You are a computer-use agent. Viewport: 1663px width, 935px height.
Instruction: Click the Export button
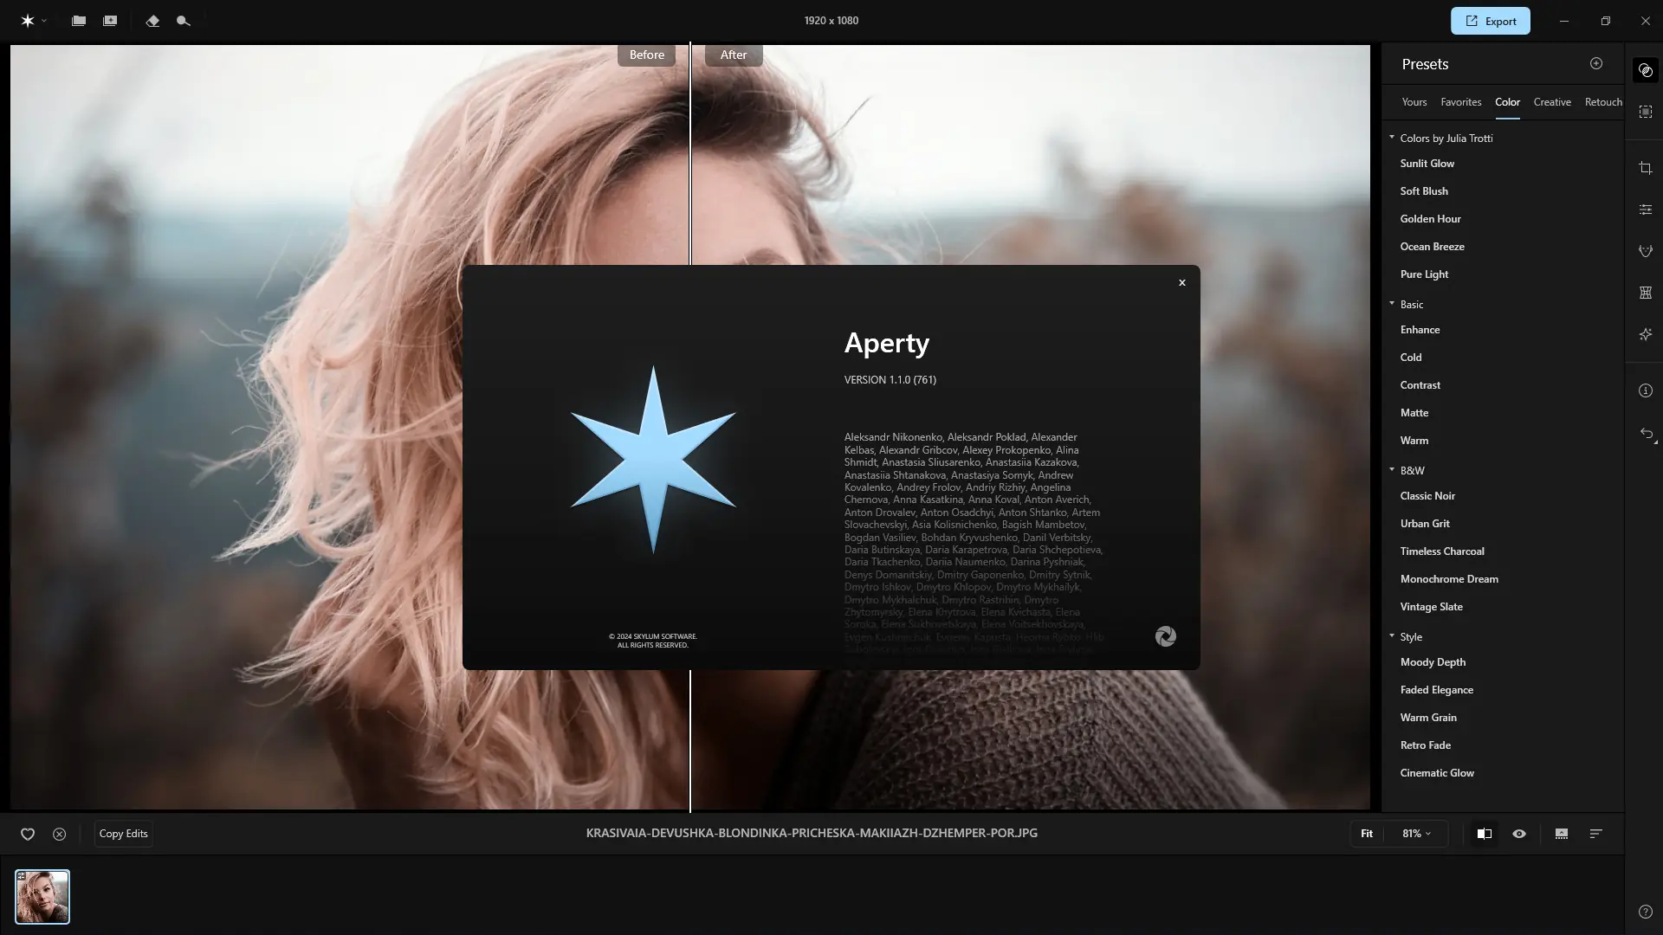1490,21
